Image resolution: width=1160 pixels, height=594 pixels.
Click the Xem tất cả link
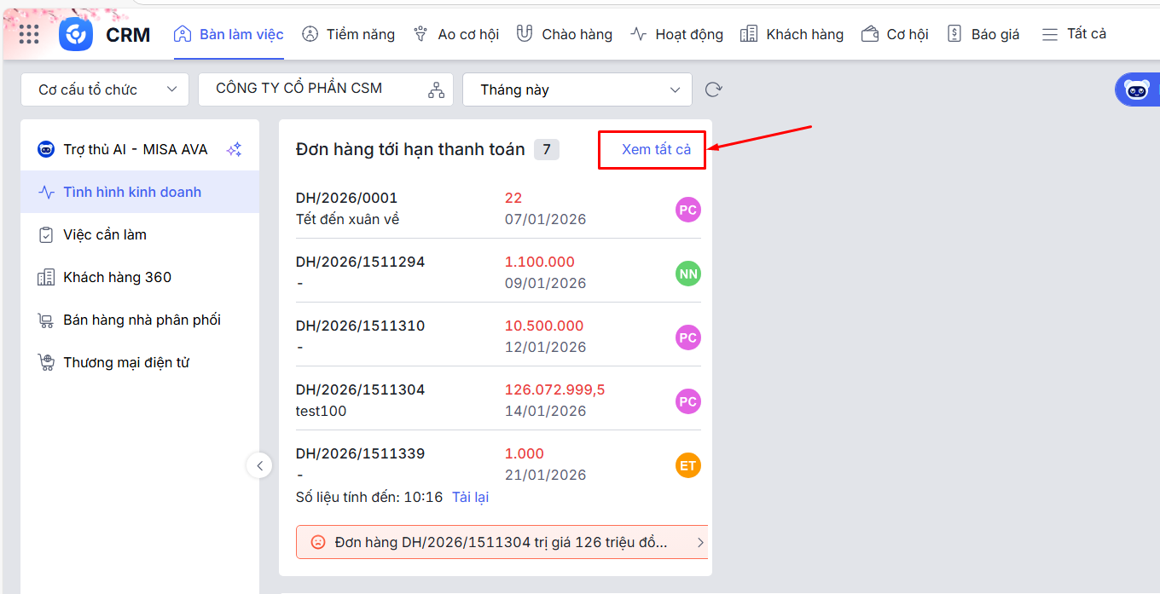[656, 149]
